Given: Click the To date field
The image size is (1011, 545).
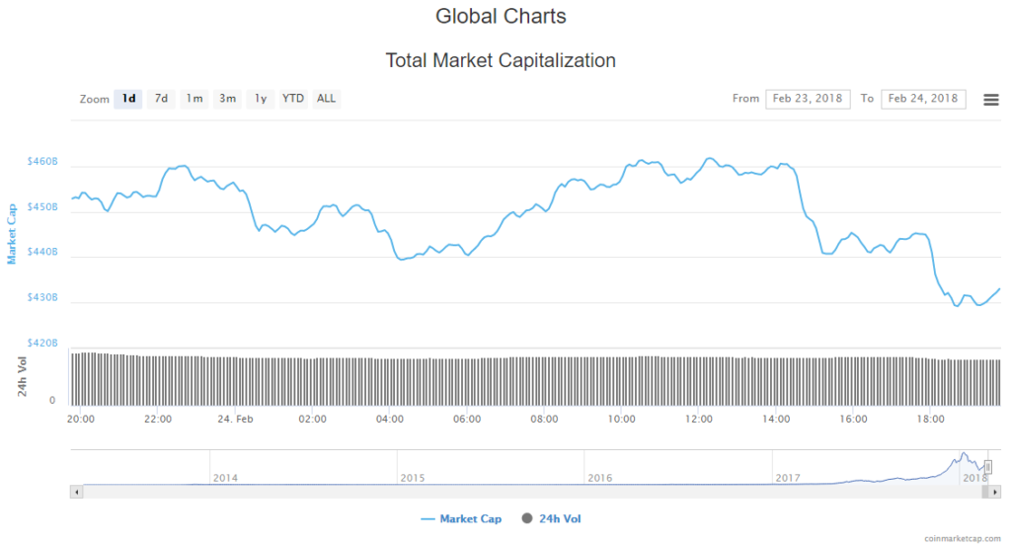Looking at the screenshot, I should [923, 99].
